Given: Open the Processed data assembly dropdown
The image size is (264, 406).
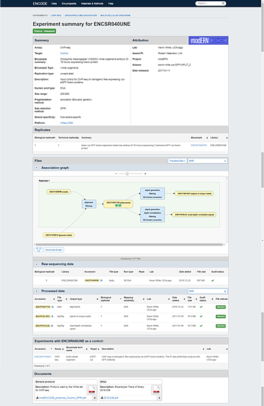Looking at the screenshot, I should (x=208, y=291).
